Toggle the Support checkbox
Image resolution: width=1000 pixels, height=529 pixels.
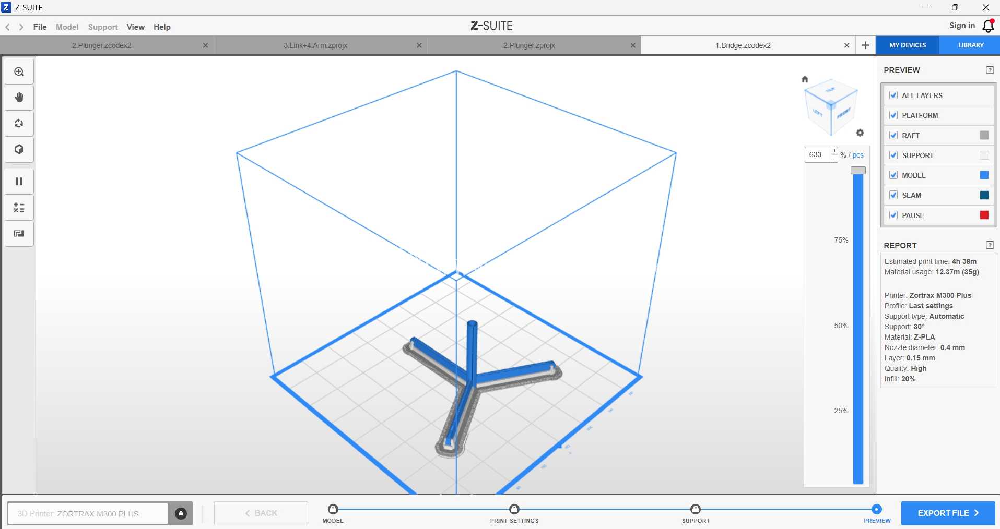point(893,155)
